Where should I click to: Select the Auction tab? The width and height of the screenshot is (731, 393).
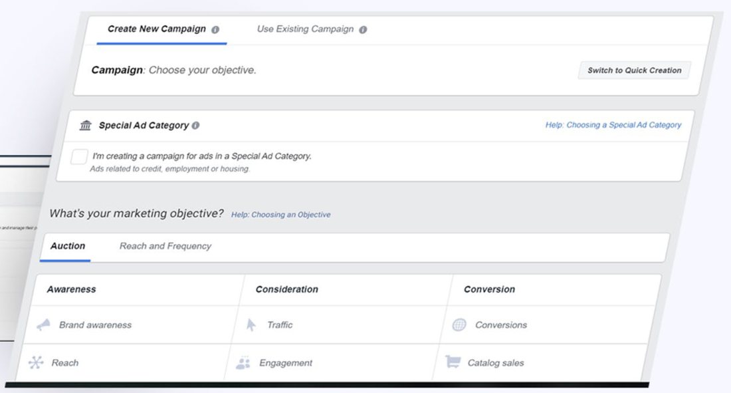tap(68, 247)
